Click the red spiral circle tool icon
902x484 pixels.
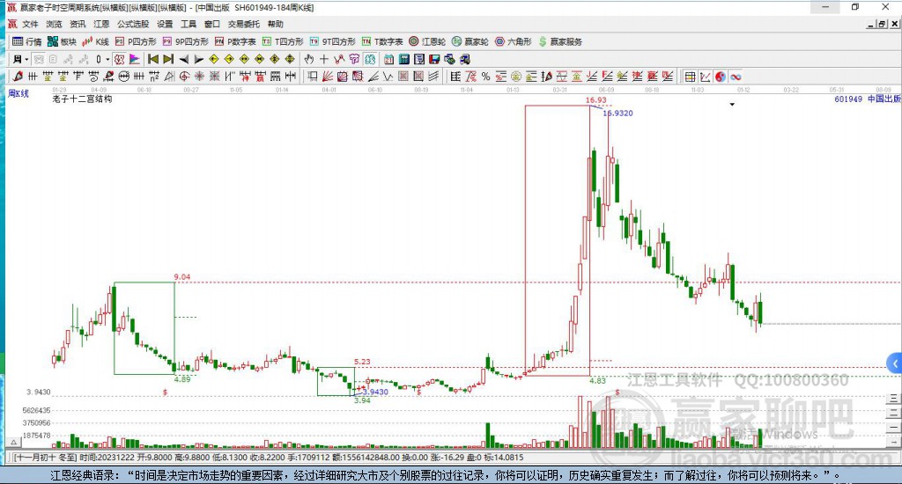[184, 77]
